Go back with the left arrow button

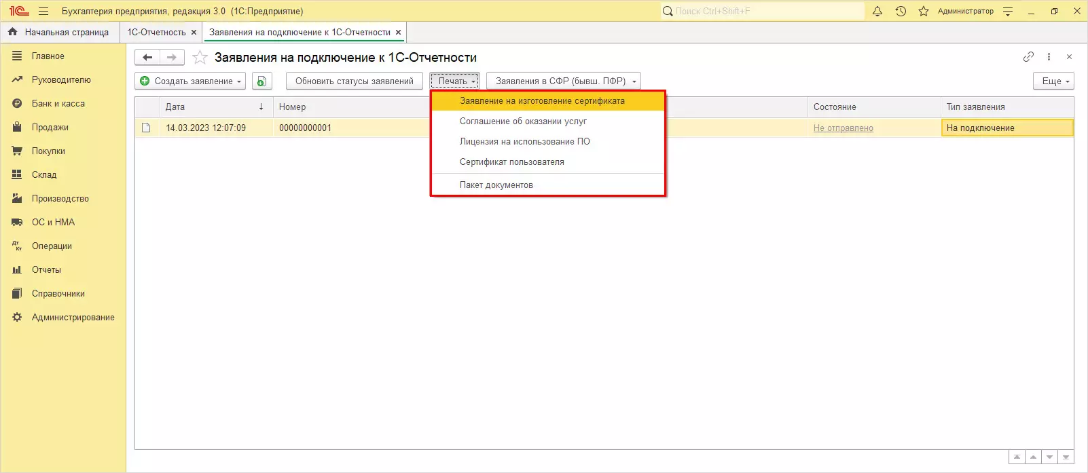(x=147, y=58)
